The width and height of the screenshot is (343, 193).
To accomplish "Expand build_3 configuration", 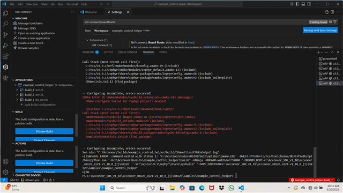I will click(17, 100).
